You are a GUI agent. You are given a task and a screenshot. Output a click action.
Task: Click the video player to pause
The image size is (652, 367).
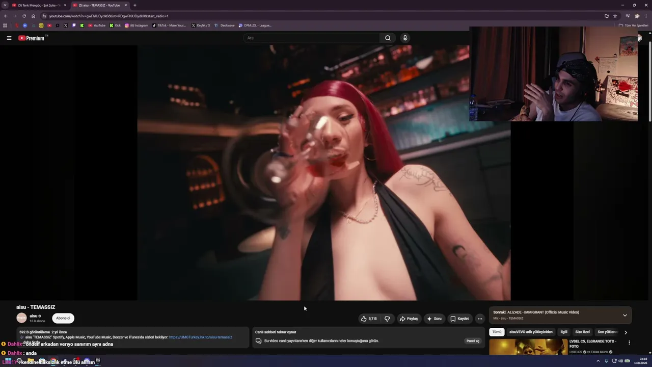(324, 173)
